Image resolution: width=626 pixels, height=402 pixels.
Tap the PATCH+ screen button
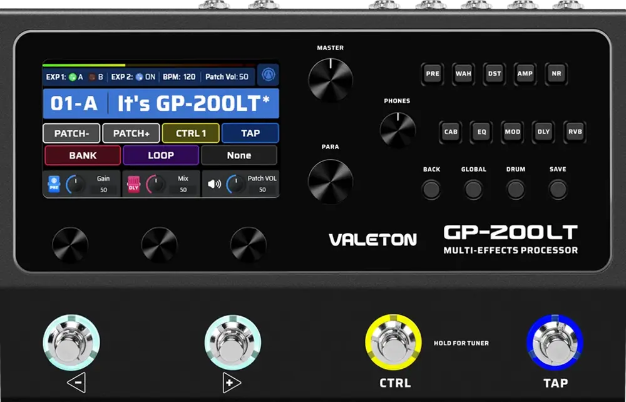pyautogui.click(x=131, y=133)
